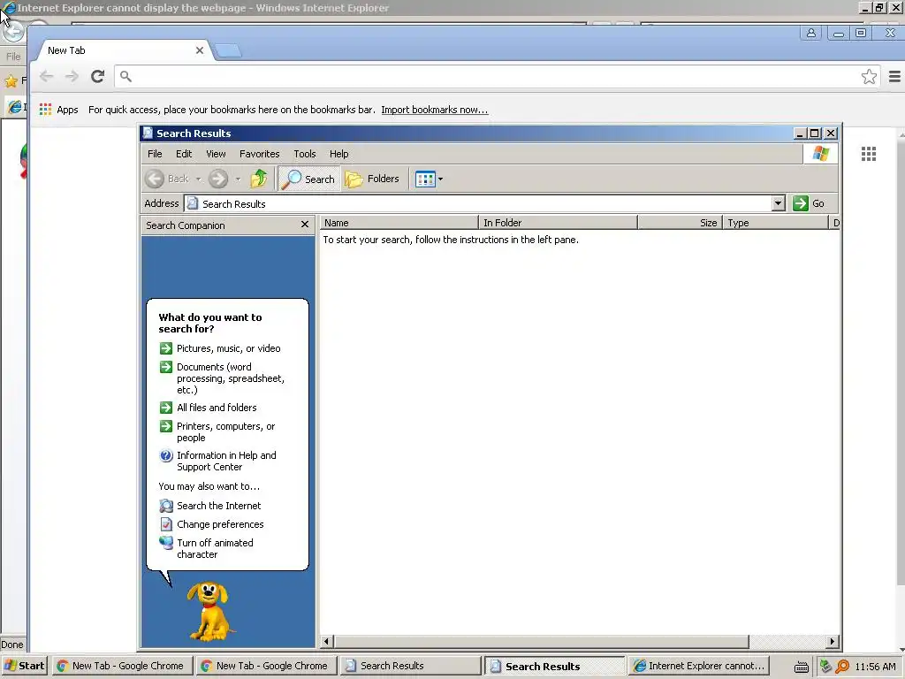Open the Tools menu
905x679 pixels.
click(x=304, y=154)
